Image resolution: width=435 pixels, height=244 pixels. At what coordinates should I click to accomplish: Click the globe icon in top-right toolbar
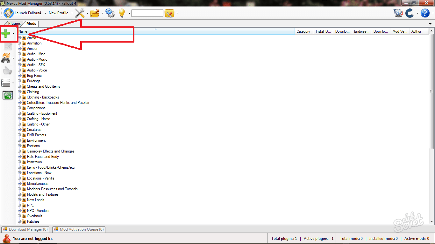point(398,13)
